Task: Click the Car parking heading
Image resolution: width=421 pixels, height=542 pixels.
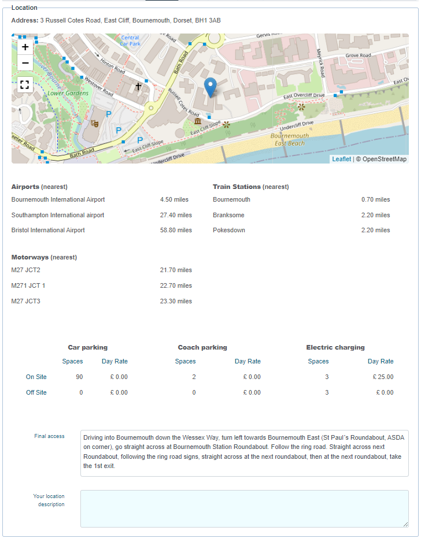Action: pyautogui.click(x=88, y=347)
